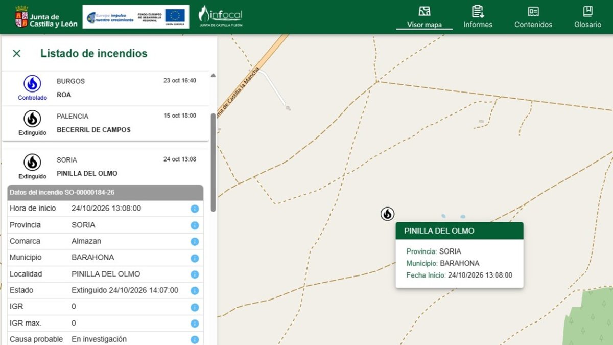The image size is (613, 345).
Task: Open the Glosario section
Action: click(x=587, y=17)
